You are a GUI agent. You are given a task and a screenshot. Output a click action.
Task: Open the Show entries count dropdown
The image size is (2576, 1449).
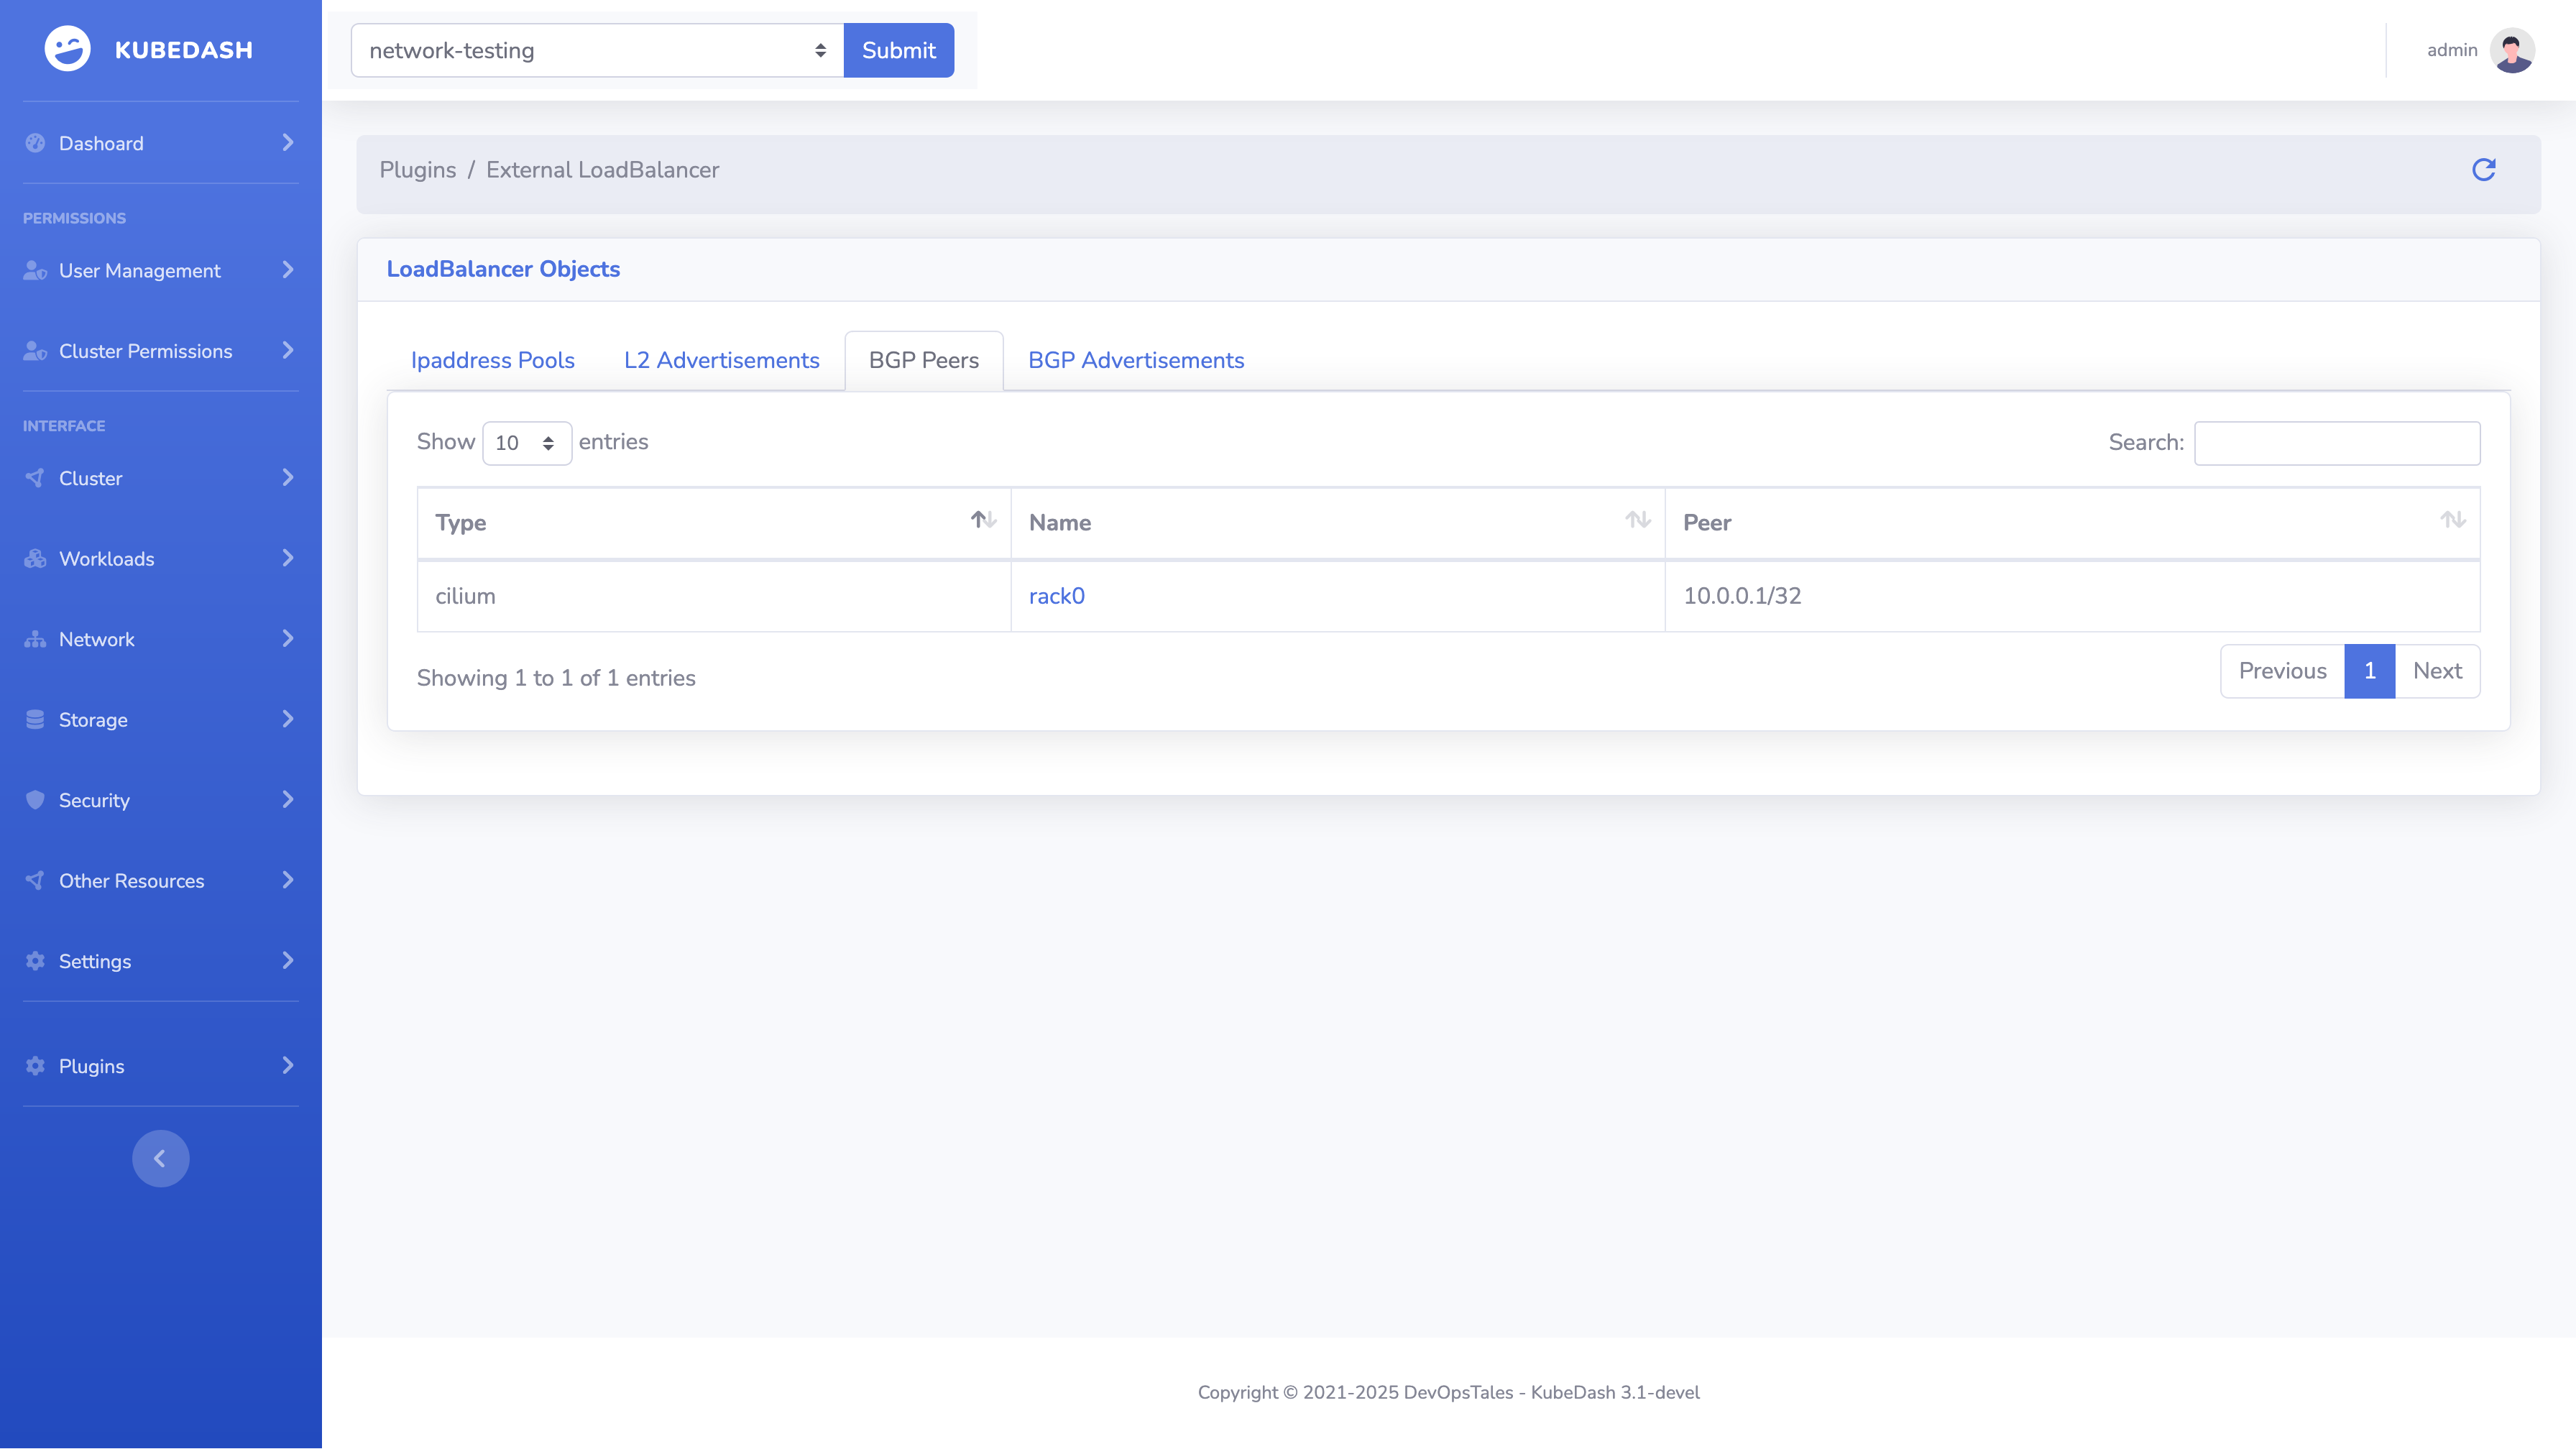[x=526, y=443]
